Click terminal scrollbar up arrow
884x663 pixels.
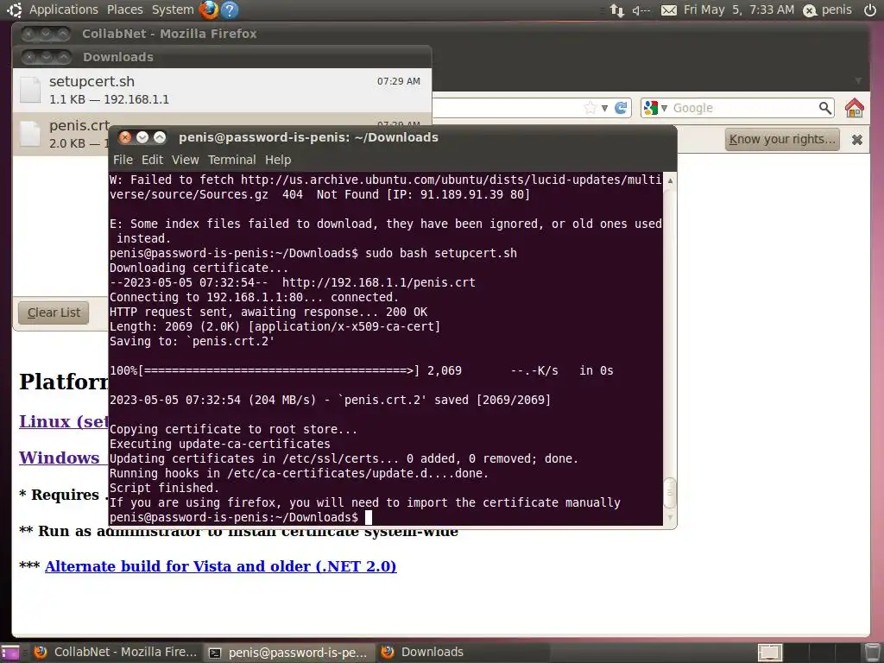(x=670, y=181)
